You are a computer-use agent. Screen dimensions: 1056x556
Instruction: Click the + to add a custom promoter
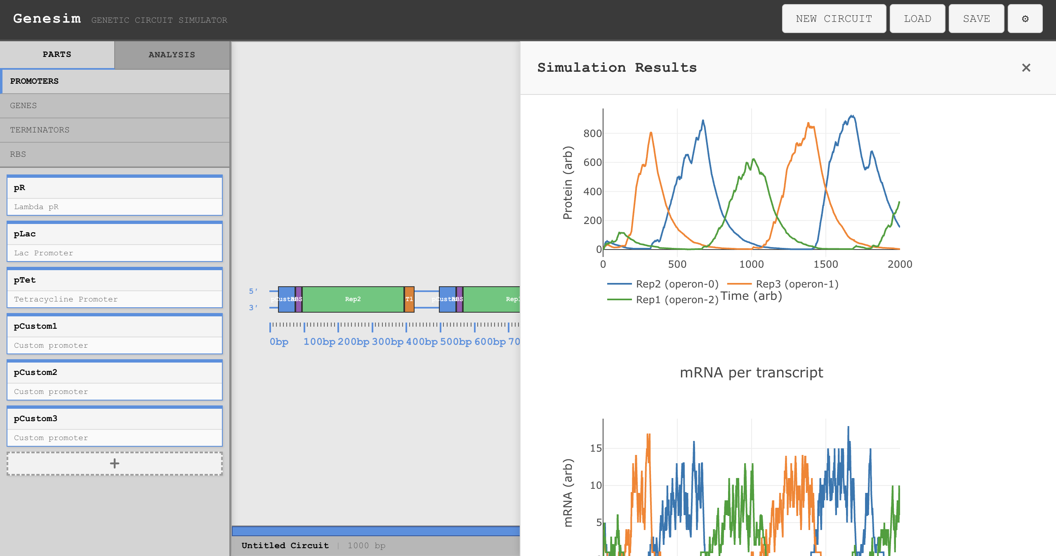coord(115,464)
